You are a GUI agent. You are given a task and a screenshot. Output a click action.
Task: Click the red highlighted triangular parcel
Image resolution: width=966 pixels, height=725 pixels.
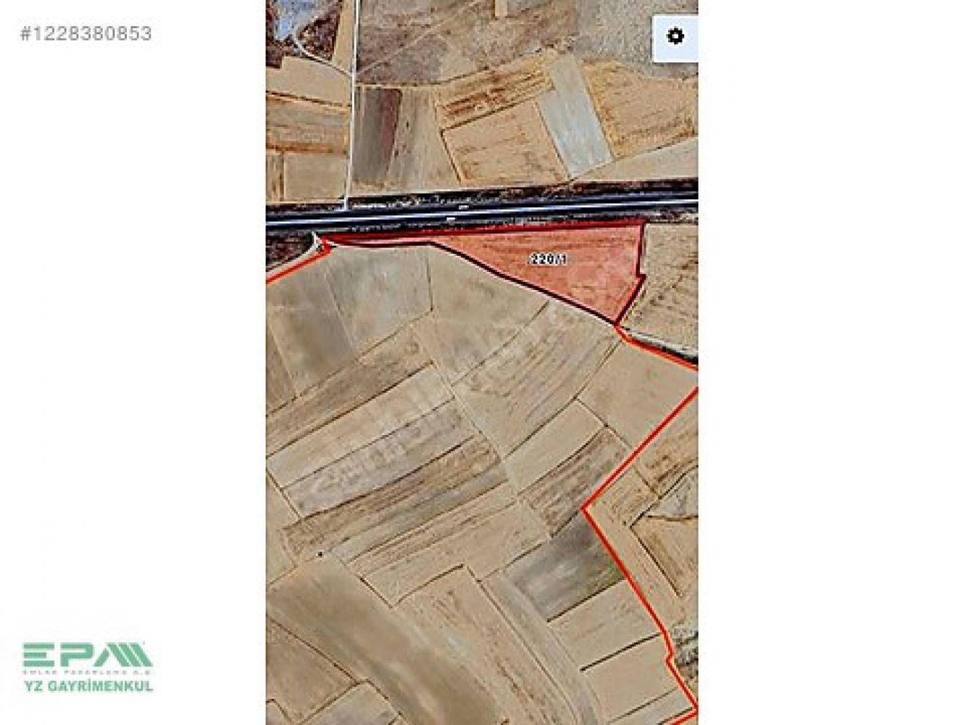coord(551,265)
